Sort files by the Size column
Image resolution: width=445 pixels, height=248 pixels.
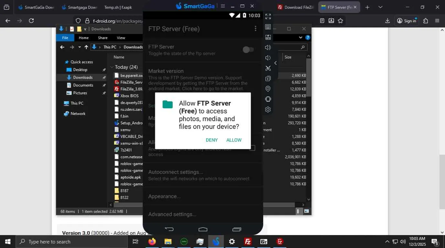pyautogui.click(x=288, y=57)
